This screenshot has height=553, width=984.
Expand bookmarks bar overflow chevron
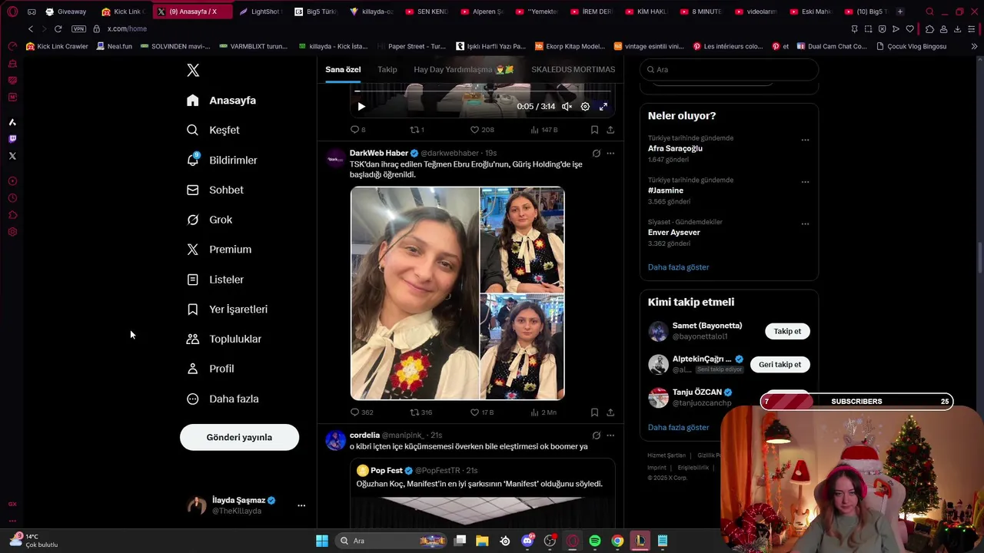pyautogui.click(x=974, y=46)
